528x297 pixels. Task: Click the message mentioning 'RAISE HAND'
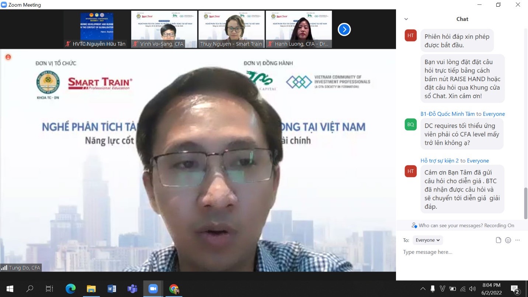462,79
